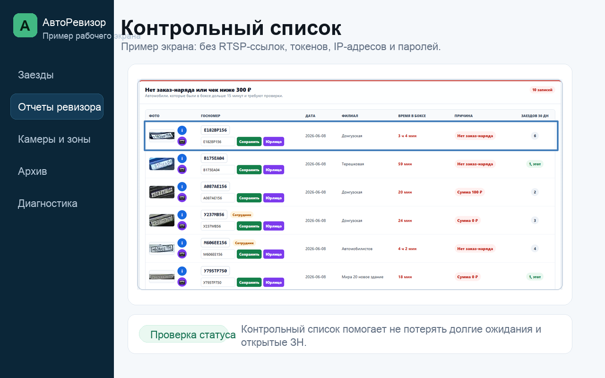The height and width of the screenshot is (378, 605).
Task: Edit plate field containing У237МВ56
Action: (218, 226)
